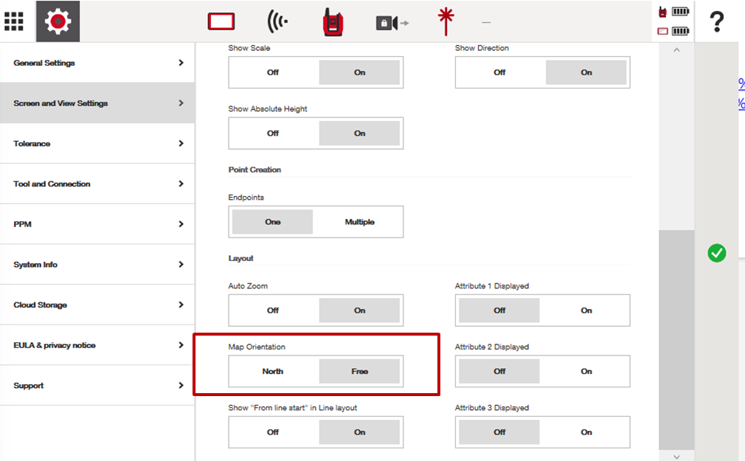Click the lock-and-sound output icon
Screen dimensions: 745x461
click(392, 22)
